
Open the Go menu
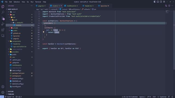(28, 2)
